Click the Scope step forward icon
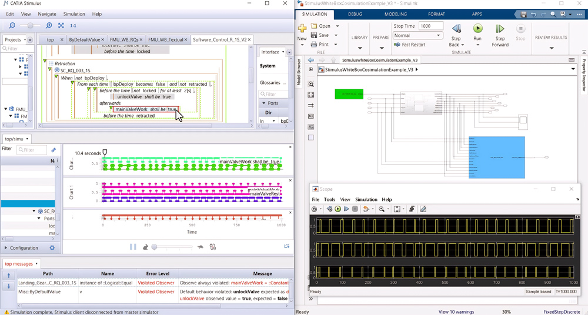Viewport: 588px width, 315px height. pyautogui.click(x=346, y=209)
